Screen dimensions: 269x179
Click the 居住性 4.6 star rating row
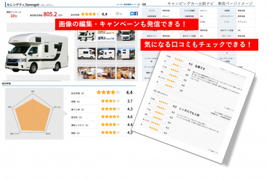(x=102, y=117)
